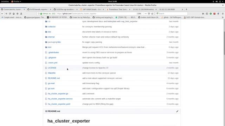225x126 pixels.
Task: Click the folder icon next to collector
Action: [x=46, y=27]
